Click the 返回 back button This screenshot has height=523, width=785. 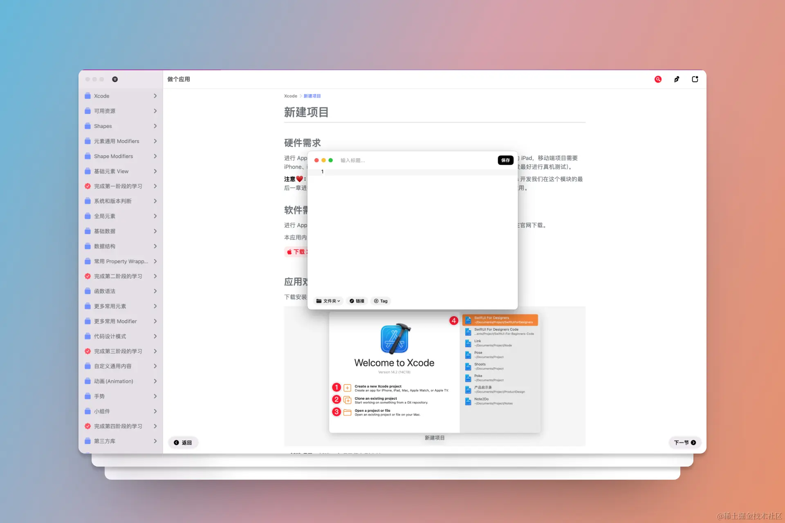pos(183,443)
